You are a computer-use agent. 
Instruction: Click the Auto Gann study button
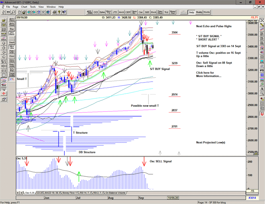11,19
